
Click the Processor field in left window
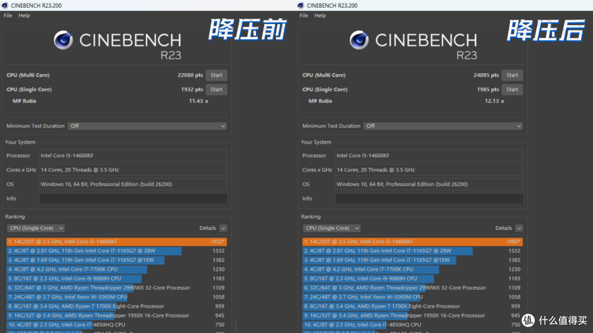pyautogui.click(x=133, y=156)
